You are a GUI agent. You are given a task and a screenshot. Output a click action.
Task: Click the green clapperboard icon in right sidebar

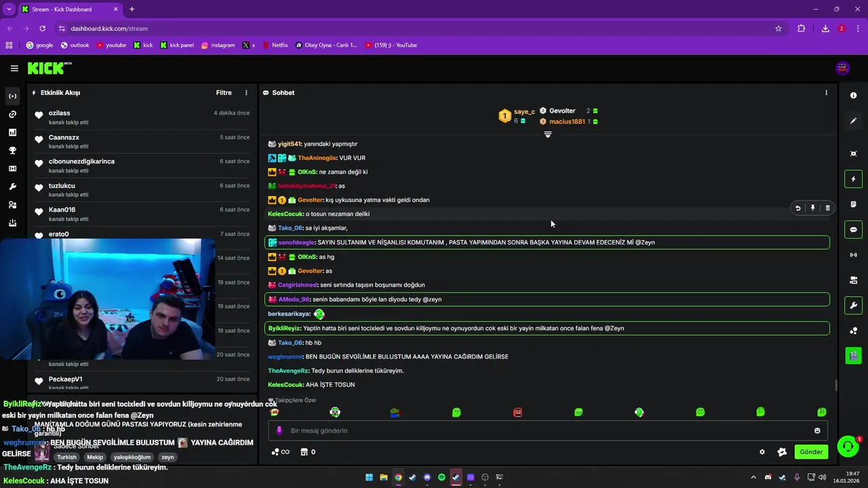click(x=853, y=355)
